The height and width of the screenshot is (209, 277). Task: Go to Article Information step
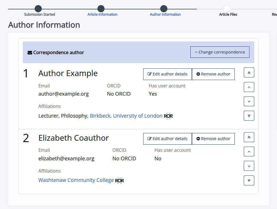[x=101, y=9]
